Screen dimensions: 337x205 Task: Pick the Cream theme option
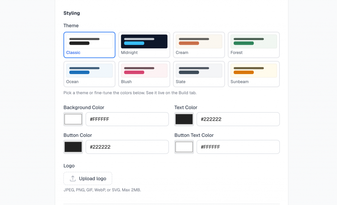click(199, 45)
